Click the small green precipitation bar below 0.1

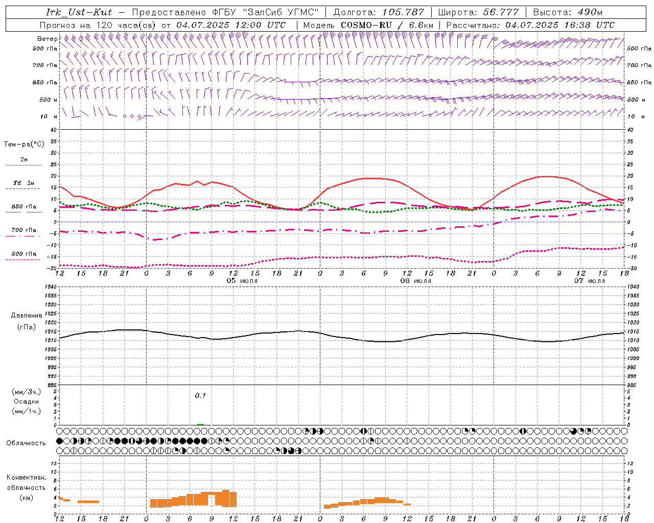coord(201,424)
